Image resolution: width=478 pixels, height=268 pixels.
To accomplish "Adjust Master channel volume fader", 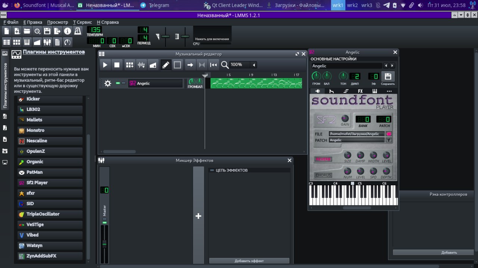I will [x=105, y=244].
